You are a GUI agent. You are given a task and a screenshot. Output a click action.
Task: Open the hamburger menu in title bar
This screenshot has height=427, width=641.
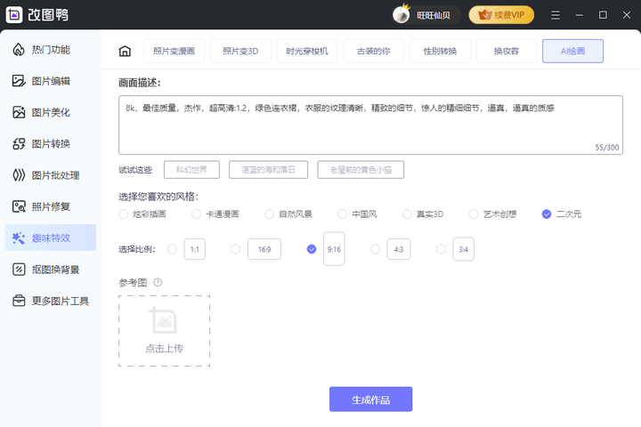pyautogui.click(x=556, y=15)
